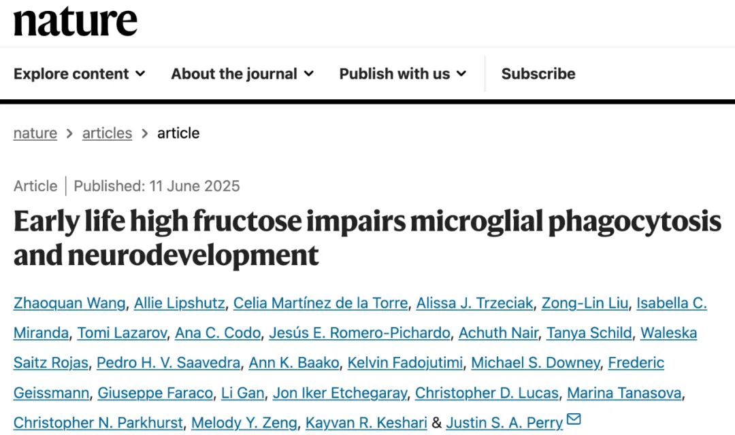Open the About the journal menu
The width and height of the screenshot is (735, 435).
[x=242, y=73]
